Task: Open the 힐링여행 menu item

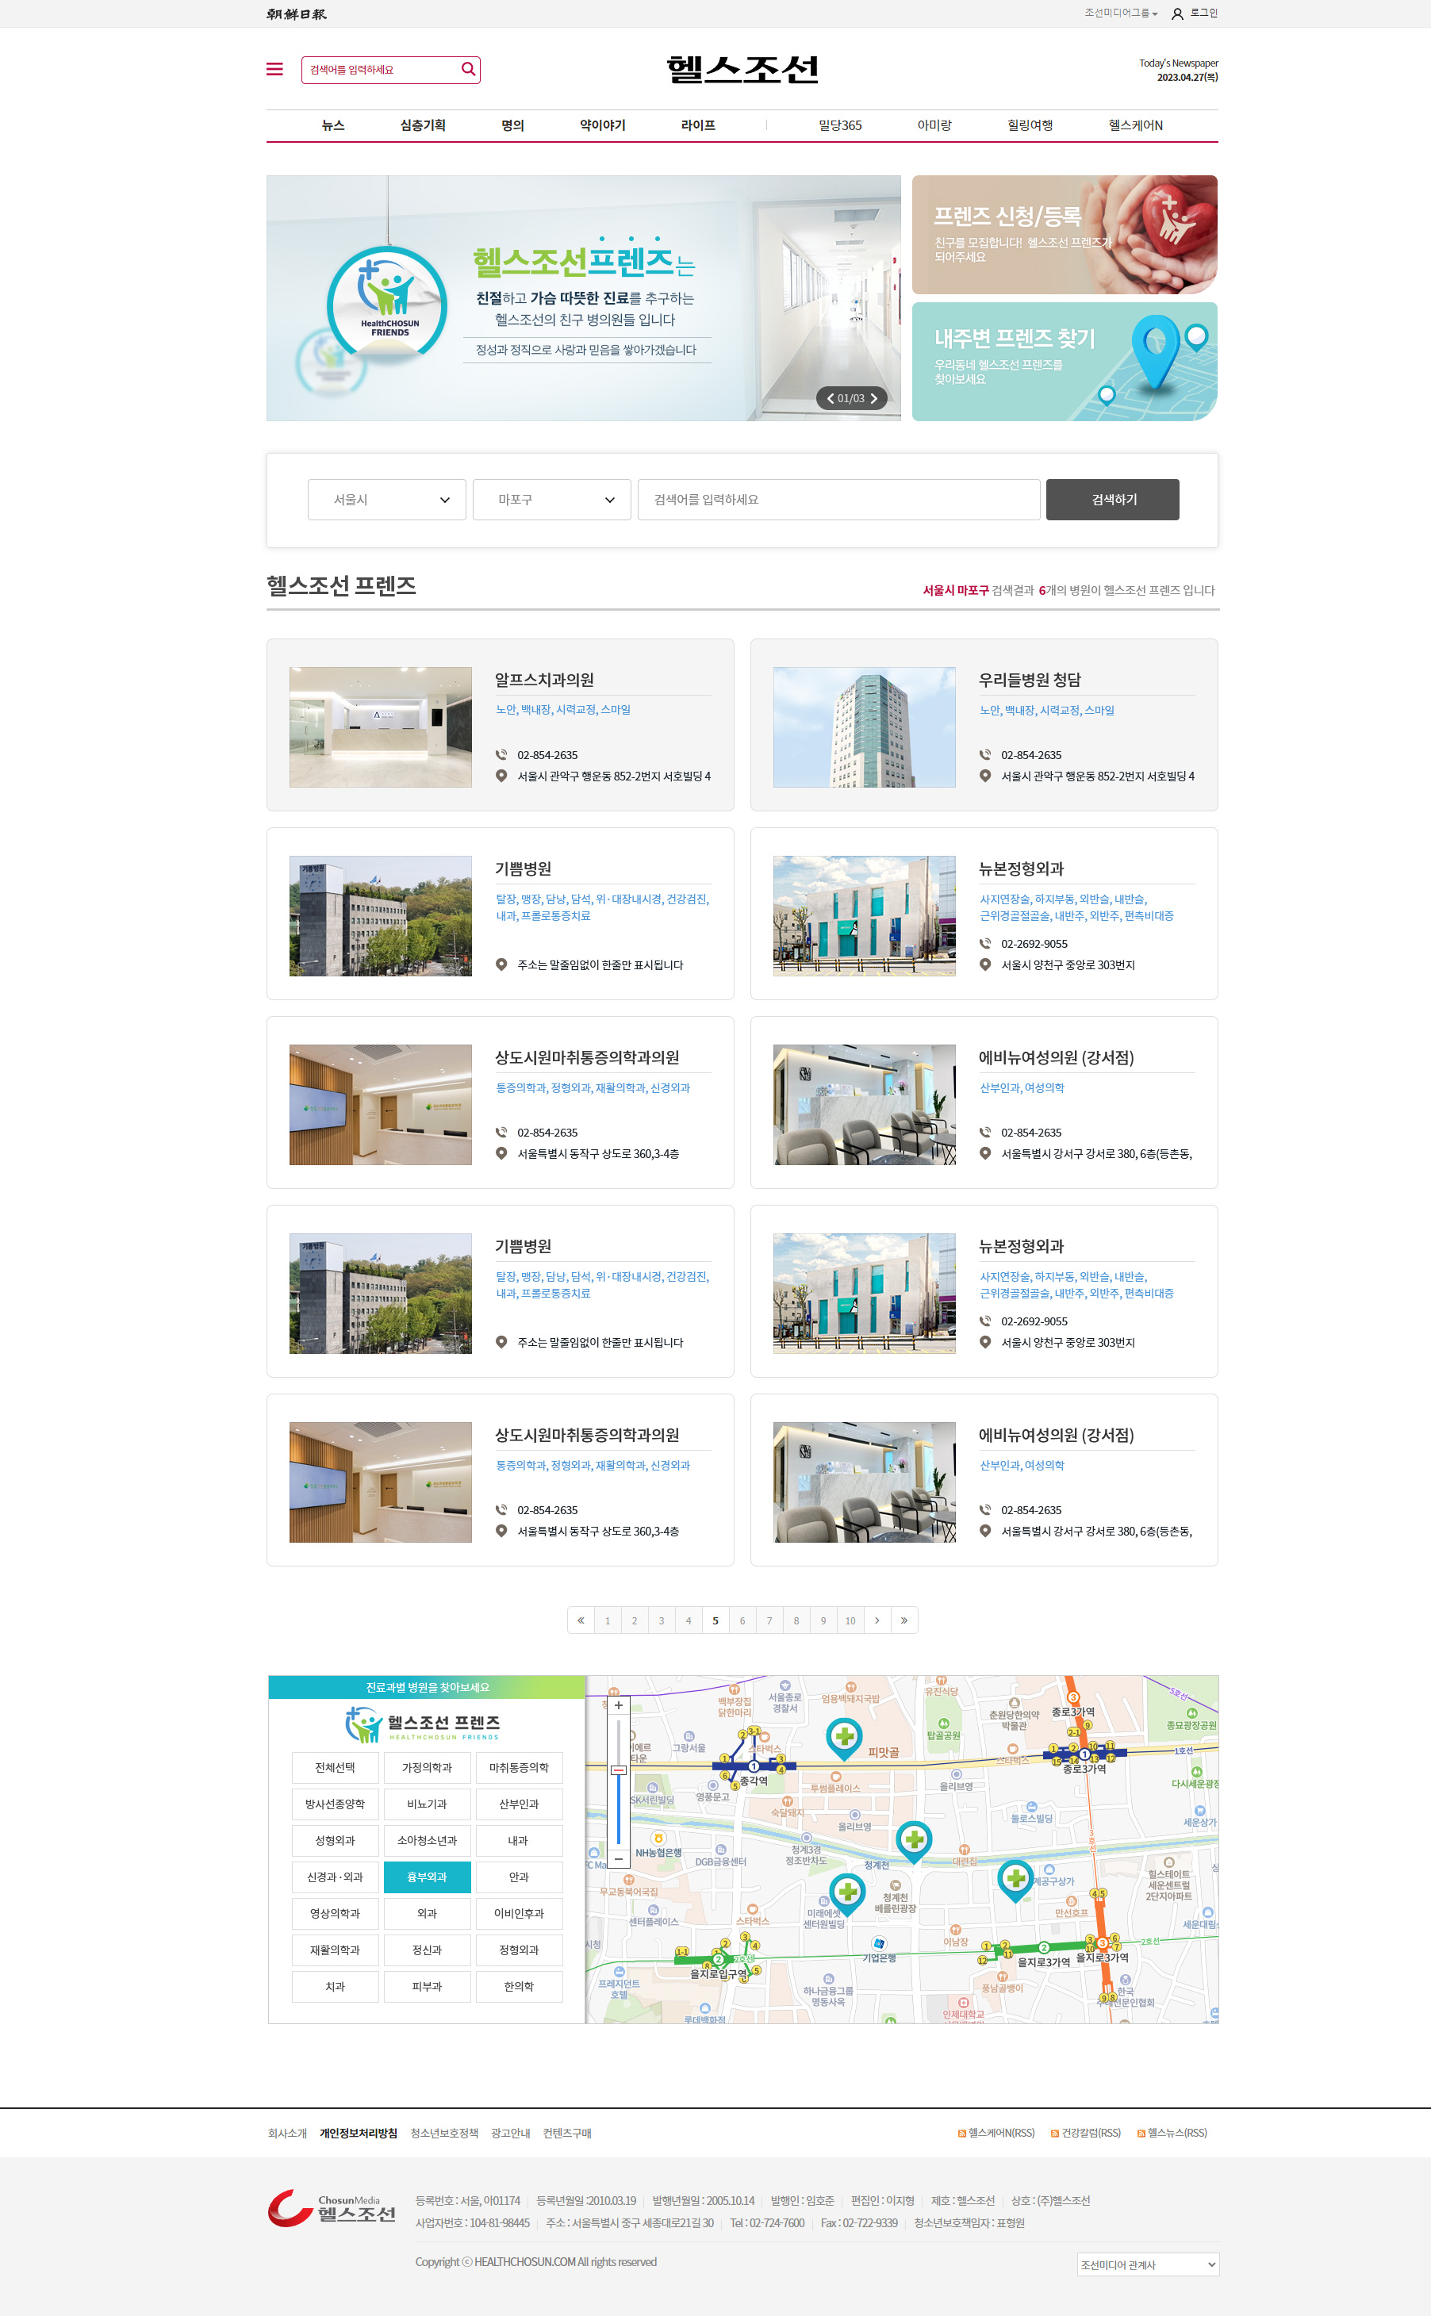Action: click(1030, 125)
